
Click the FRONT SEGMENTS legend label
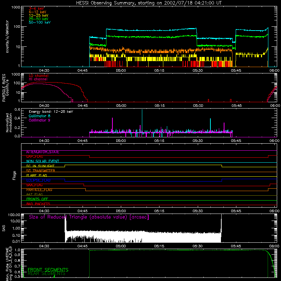(48, 270)
